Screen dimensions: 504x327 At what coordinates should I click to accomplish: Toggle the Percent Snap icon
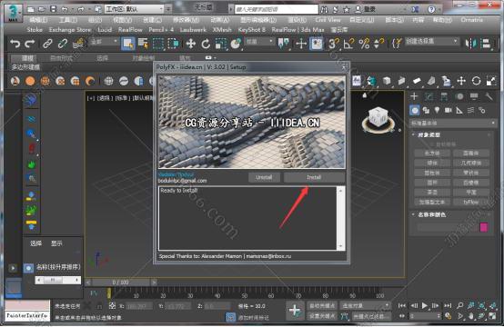coord(364,44)
